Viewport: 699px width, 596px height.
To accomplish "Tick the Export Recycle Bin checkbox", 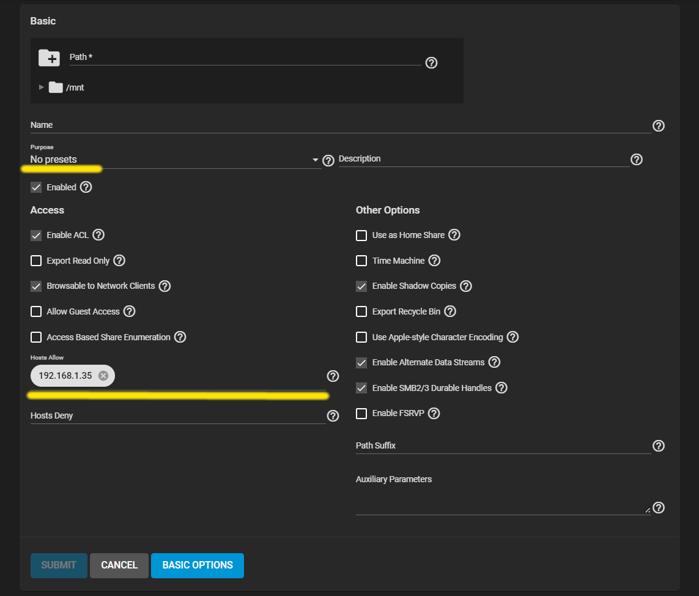I will (x=361, y=311).
